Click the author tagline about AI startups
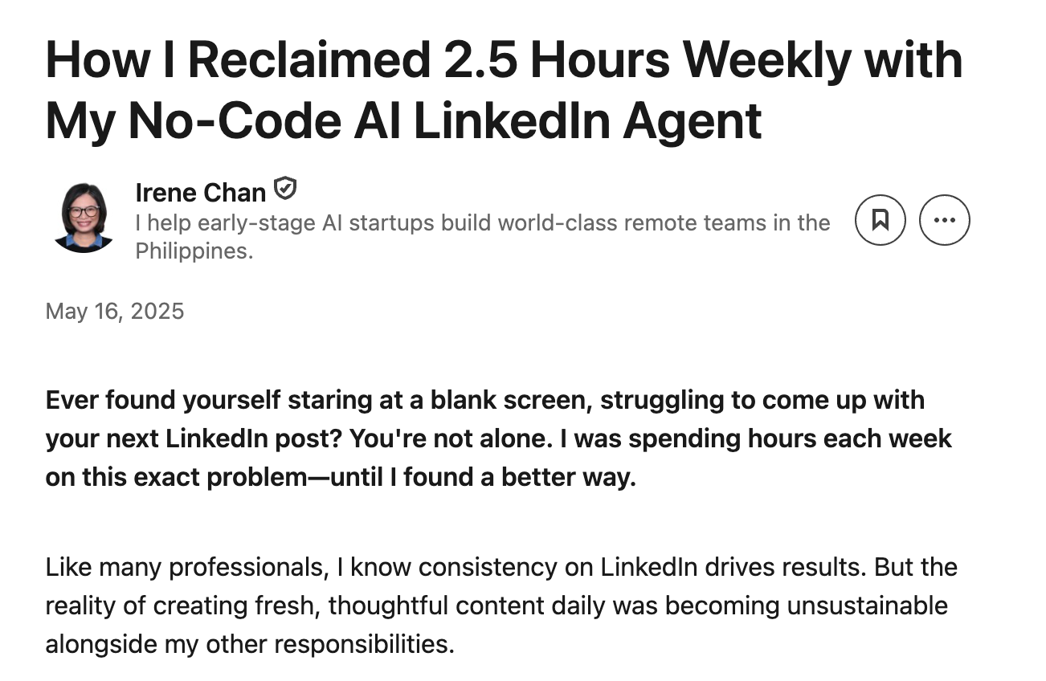Image resolution: width=1046 pixels, height=681 pixels. (482, 223)
